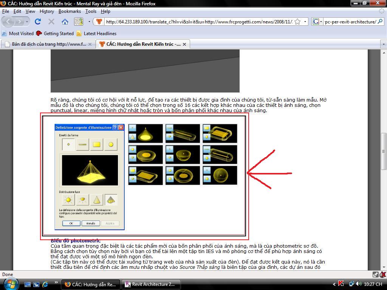This screenshot has width=387, height=290.
Task: Go back with the browser Back arrow
Action: (9, 22)
